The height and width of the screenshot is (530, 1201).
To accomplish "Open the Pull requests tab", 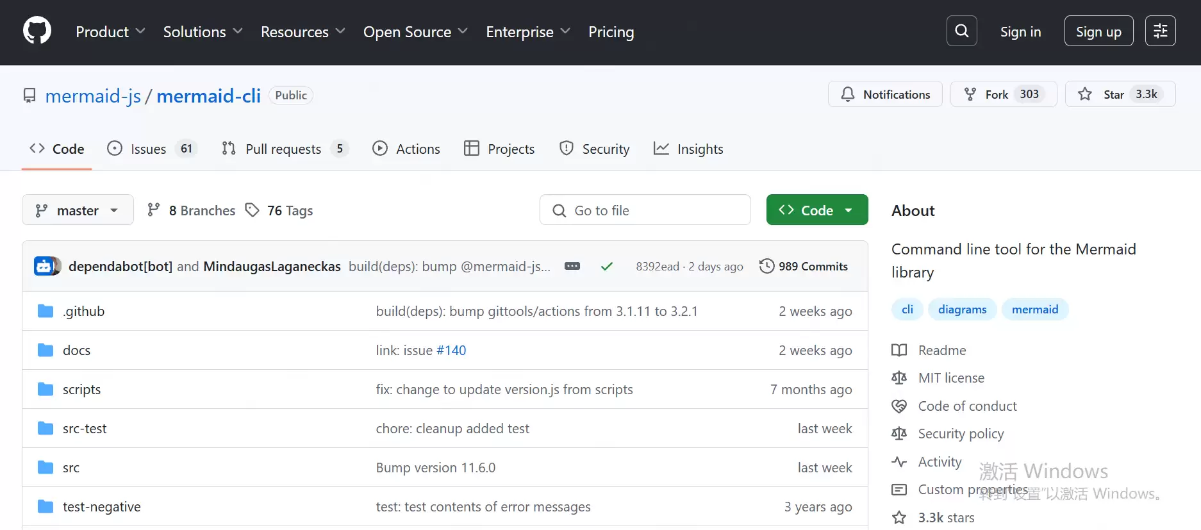I will coord(285,149).
